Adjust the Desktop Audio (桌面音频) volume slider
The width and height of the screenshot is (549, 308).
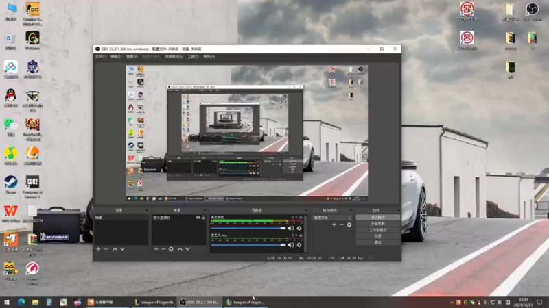(248, 228)
